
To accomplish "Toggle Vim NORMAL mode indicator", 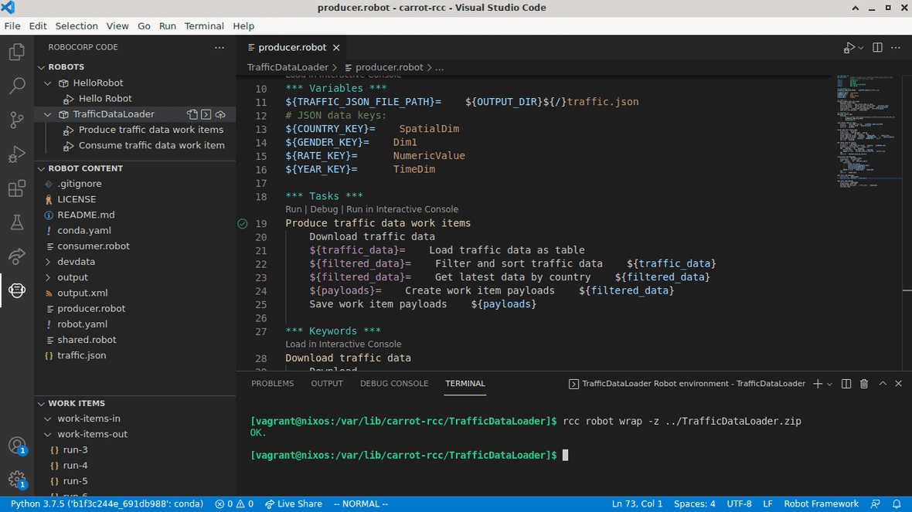I will click(360, 504).
